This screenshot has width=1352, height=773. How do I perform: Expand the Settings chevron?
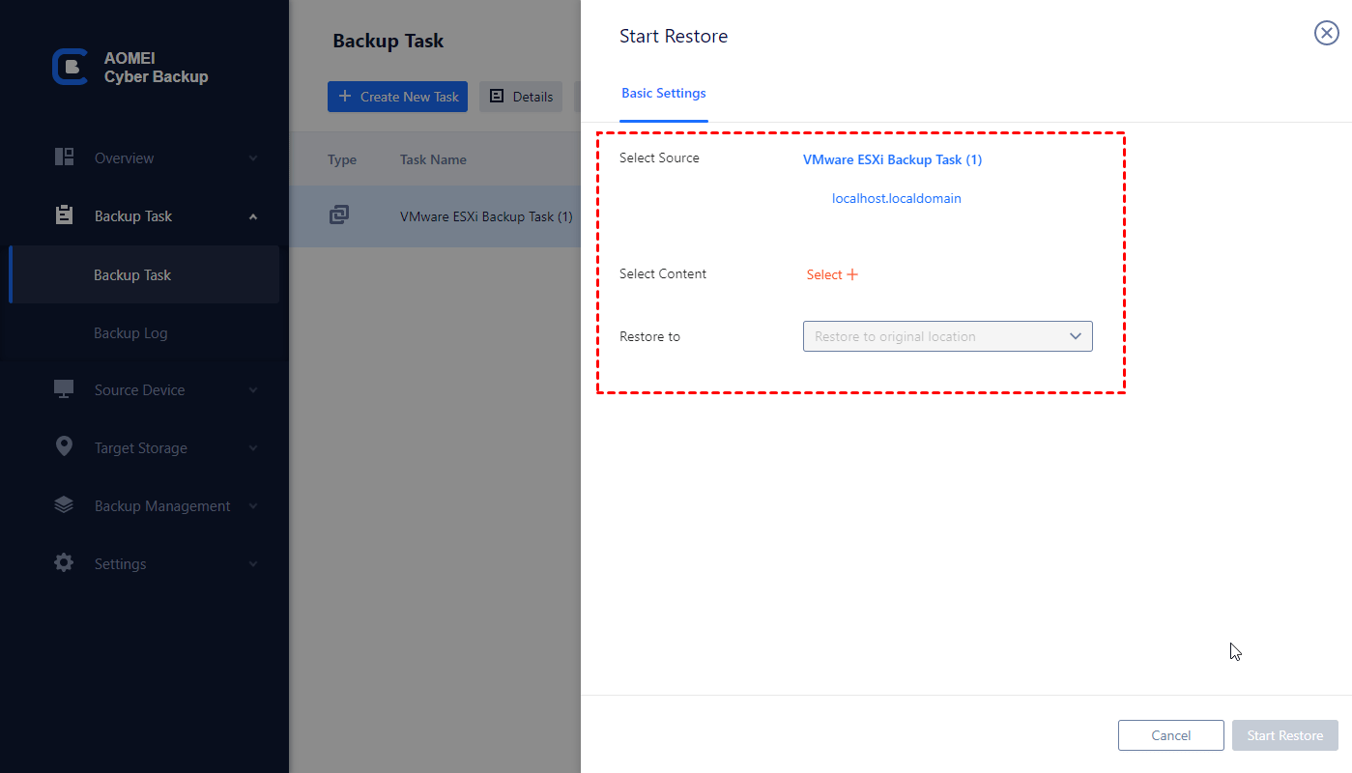pyautogui.click(x=253, y=564)
